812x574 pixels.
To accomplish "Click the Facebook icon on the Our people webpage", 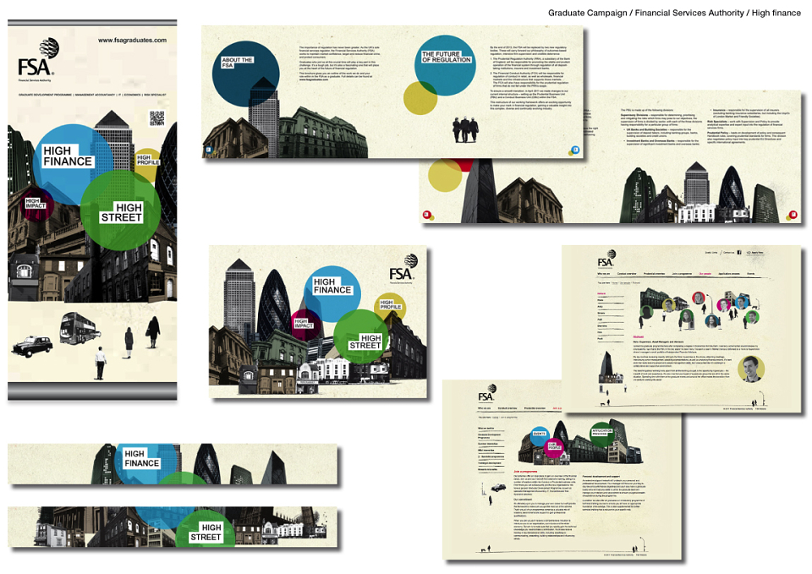I will point(739,253).
